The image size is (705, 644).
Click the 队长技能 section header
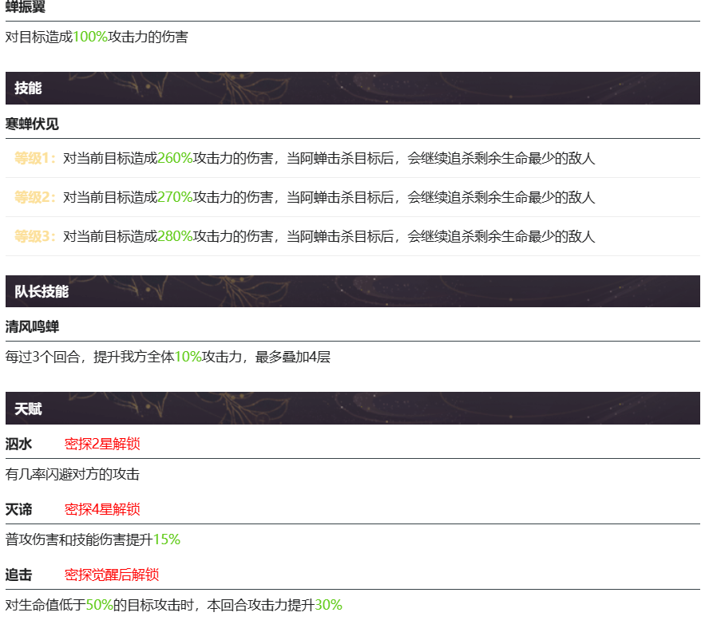point(42,291)
